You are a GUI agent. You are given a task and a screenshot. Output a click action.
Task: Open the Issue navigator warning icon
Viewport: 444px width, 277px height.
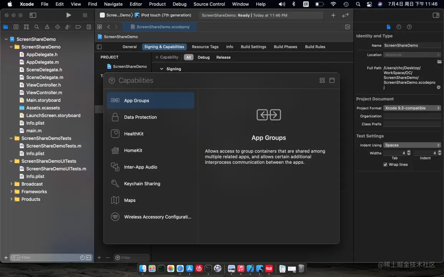pyautogui.click(x=47, y=27)
